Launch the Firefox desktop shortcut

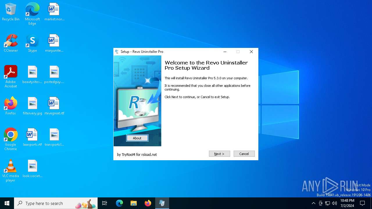click(11, 106)
